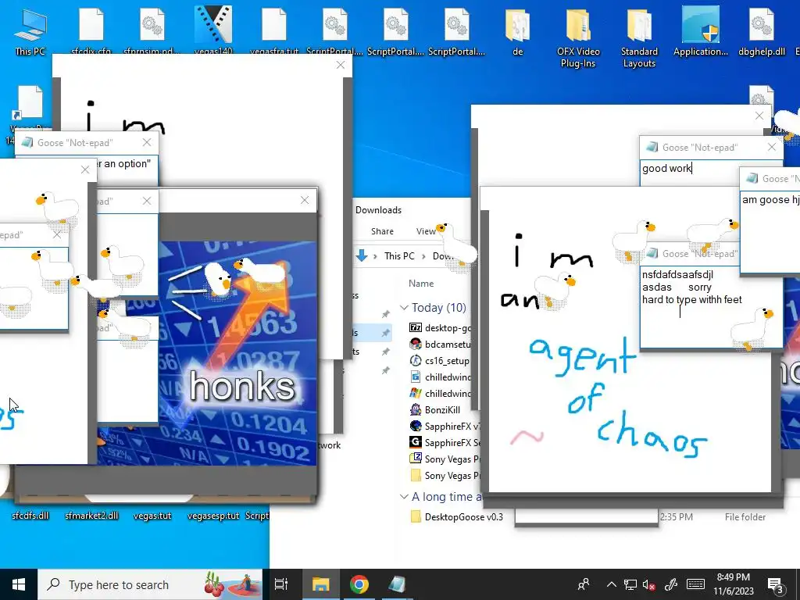The image size is (800, 600).
Task: Click the taskbar search box
Action: [150, 584]
